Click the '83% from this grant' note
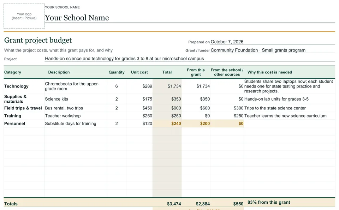Screen dimensions: 339x210 (x=269, y=203)
